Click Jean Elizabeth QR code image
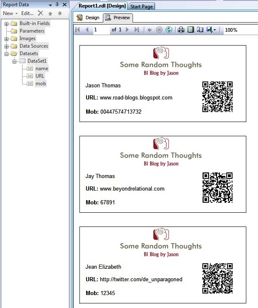Screen dimensions: 258x308 coord(217,278)
